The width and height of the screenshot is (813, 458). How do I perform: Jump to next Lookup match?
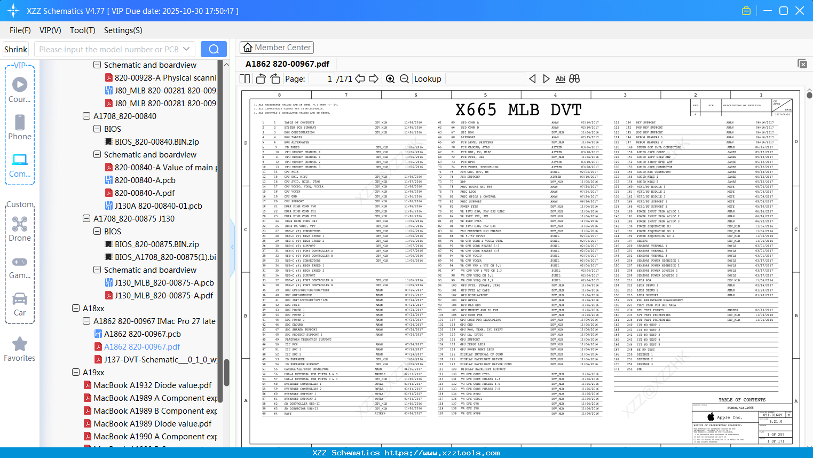tap(546, 79)
